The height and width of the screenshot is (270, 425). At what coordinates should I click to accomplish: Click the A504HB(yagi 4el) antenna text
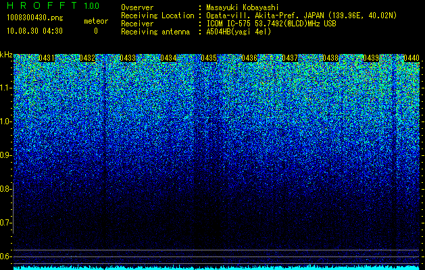[x=239, y=32]
